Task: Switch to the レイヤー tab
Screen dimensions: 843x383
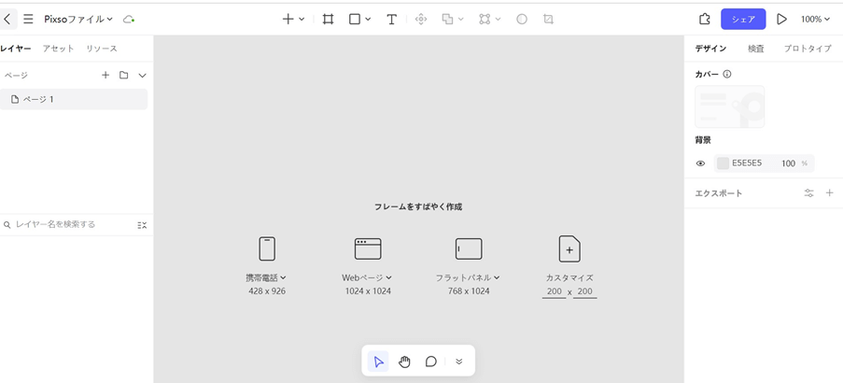Action: 16,49
